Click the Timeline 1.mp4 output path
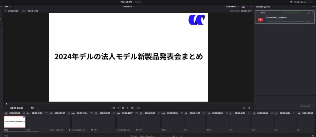This screenshot has width=316, height=137. click(288, 21)
